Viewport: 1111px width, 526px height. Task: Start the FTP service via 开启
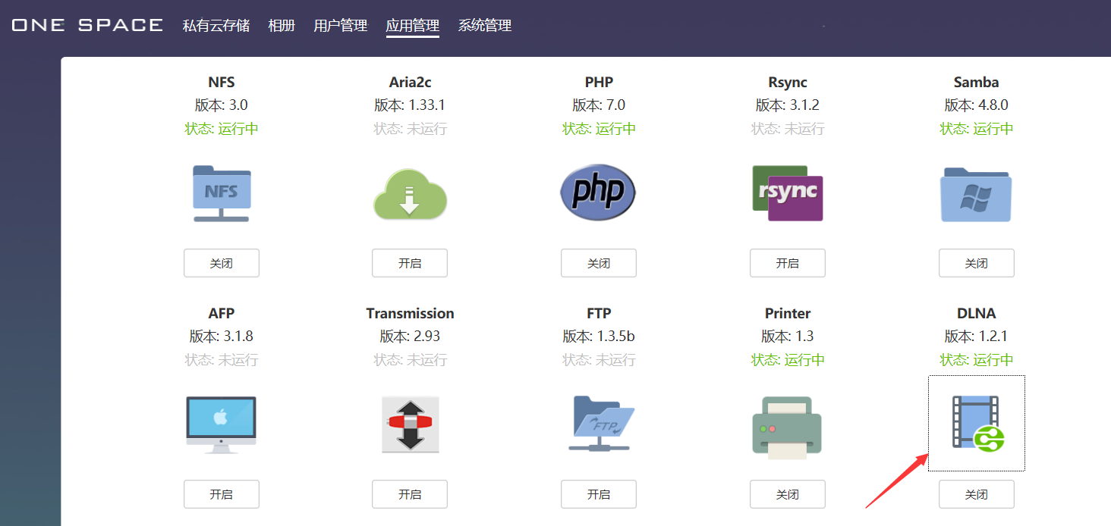pos(598,494)
